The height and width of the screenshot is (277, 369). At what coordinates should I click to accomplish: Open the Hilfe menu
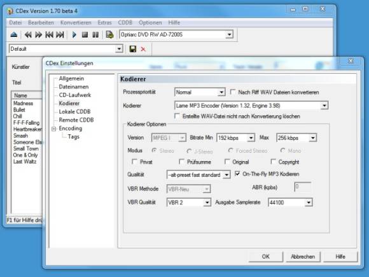[x=174, y=23]
